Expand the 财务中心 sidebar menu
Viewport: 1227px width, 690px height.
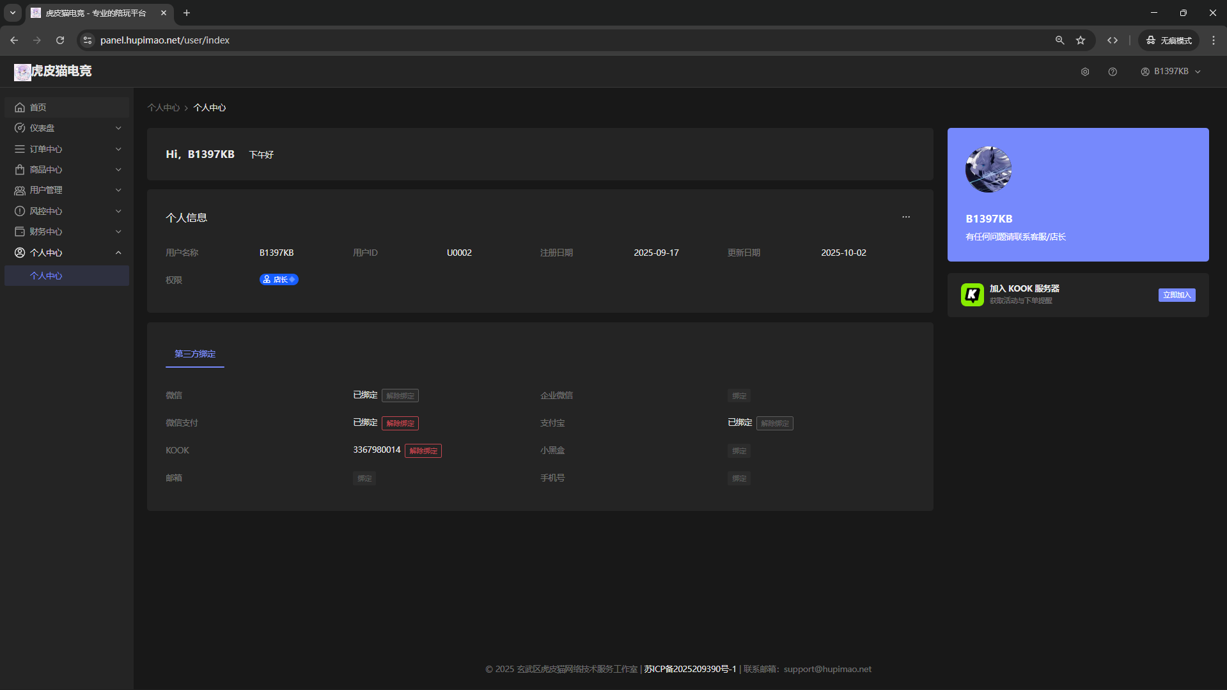click(66, 231)
